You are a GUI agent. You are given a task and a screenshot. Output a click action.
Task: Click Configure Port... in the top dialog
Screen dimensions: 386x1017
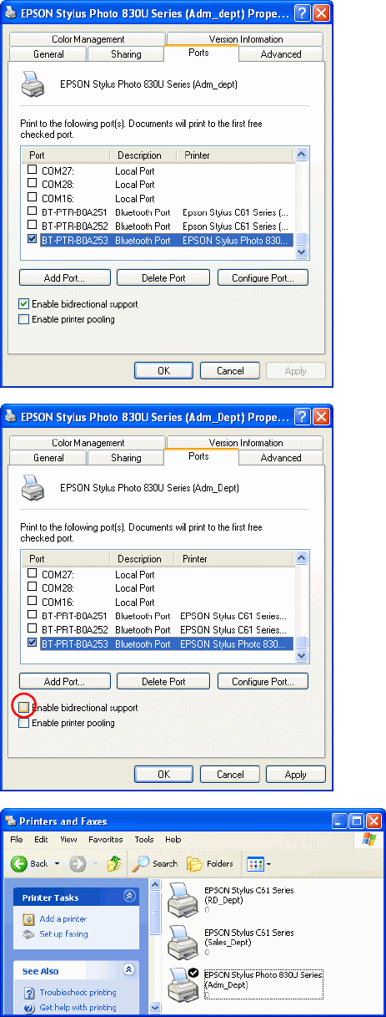pyautogui.click(x=263, y=278)
